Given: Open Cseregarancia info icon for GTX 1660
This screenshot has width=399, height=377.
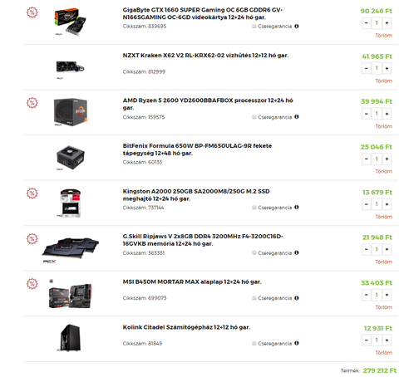Looking at the screenshot, I should [297, 27].
